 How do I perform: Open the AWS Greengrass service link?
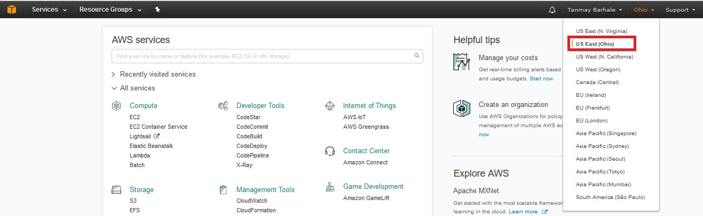[x=366, y=127]
